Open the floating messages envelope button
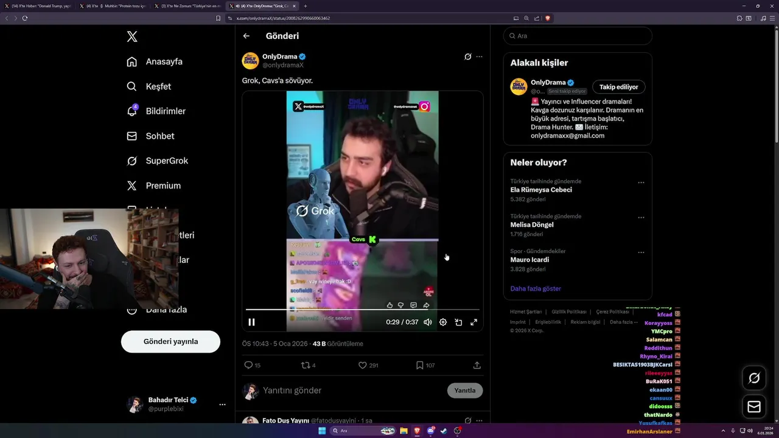Viewport: 779px width, 438px height. [754, 407]
